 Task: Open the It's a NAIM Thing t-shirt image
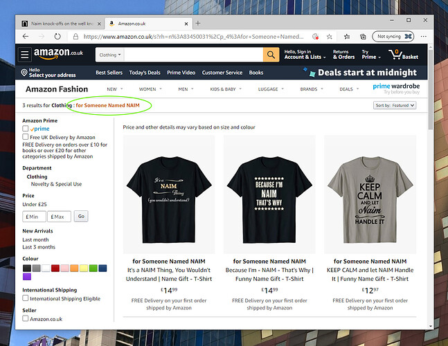click(x=169, y=194)
